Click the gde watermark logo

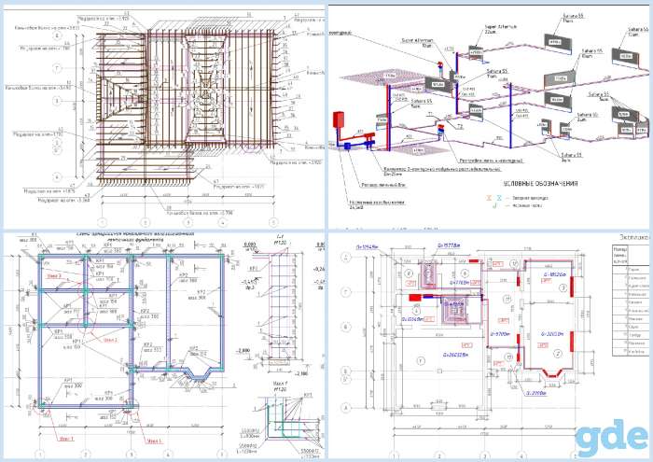(x=611, y=439)
